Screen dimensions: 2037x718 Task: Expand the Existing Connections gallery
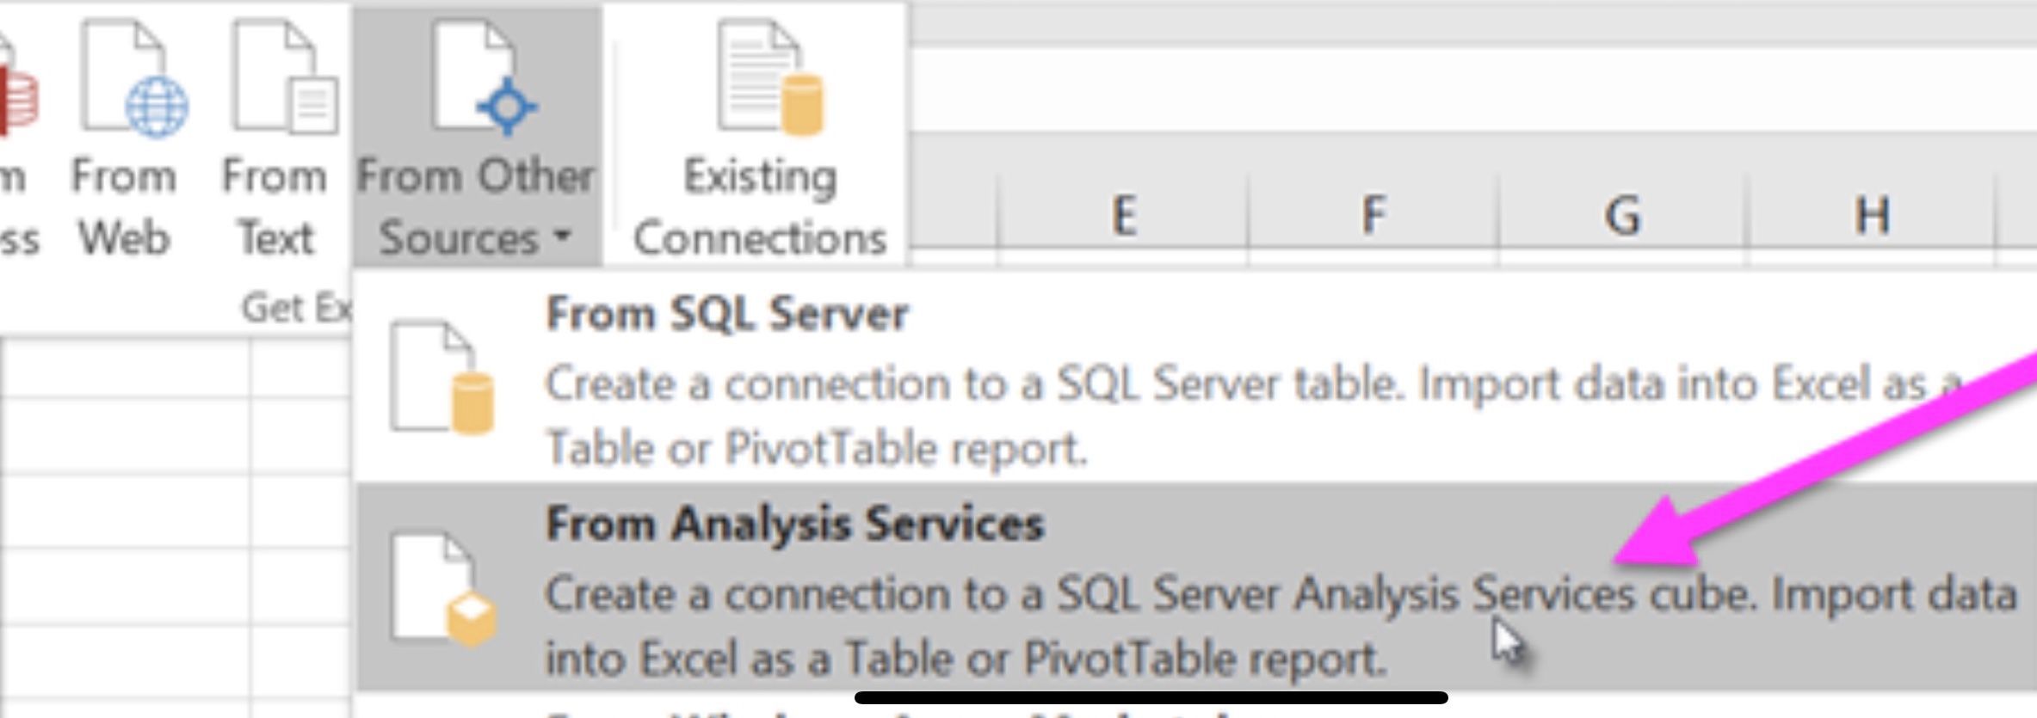(x=757, y=129)
